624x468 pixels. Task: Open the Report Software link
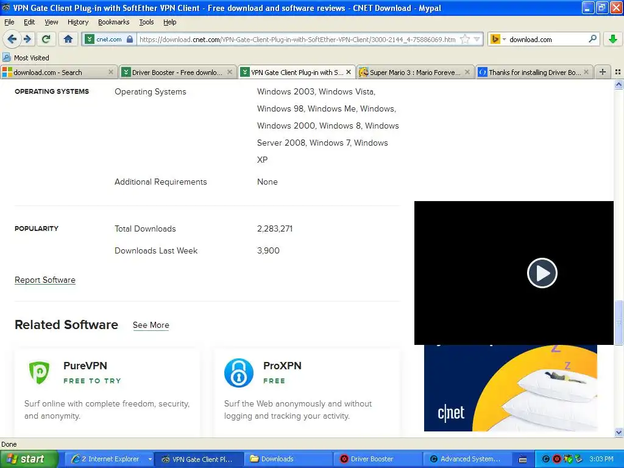(x=45, y=280)
